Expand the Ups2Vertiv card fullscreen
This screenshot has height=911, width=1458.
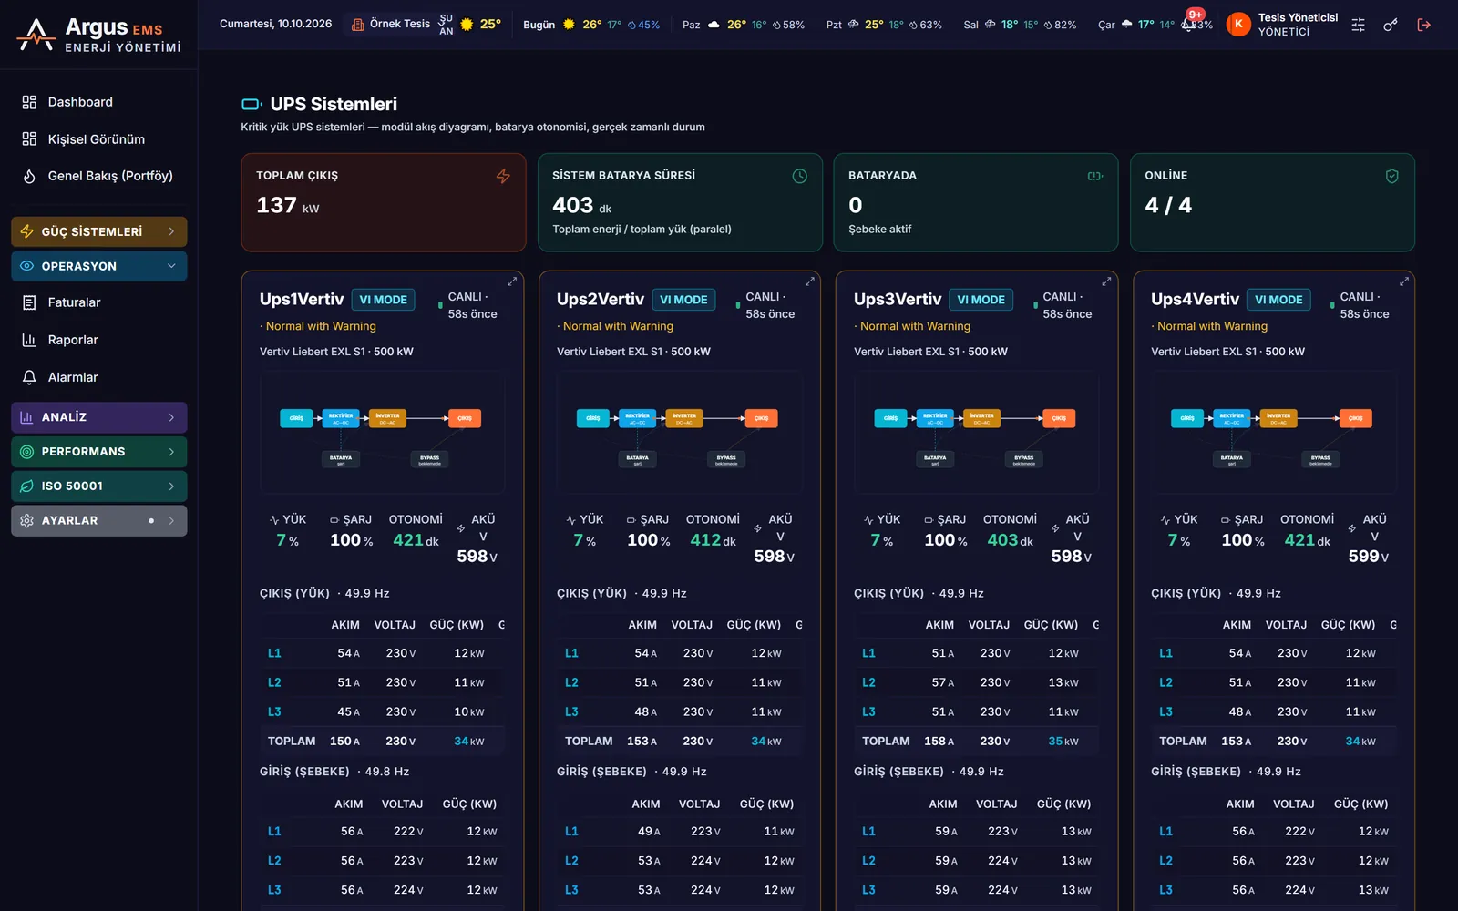coord(809,281)
